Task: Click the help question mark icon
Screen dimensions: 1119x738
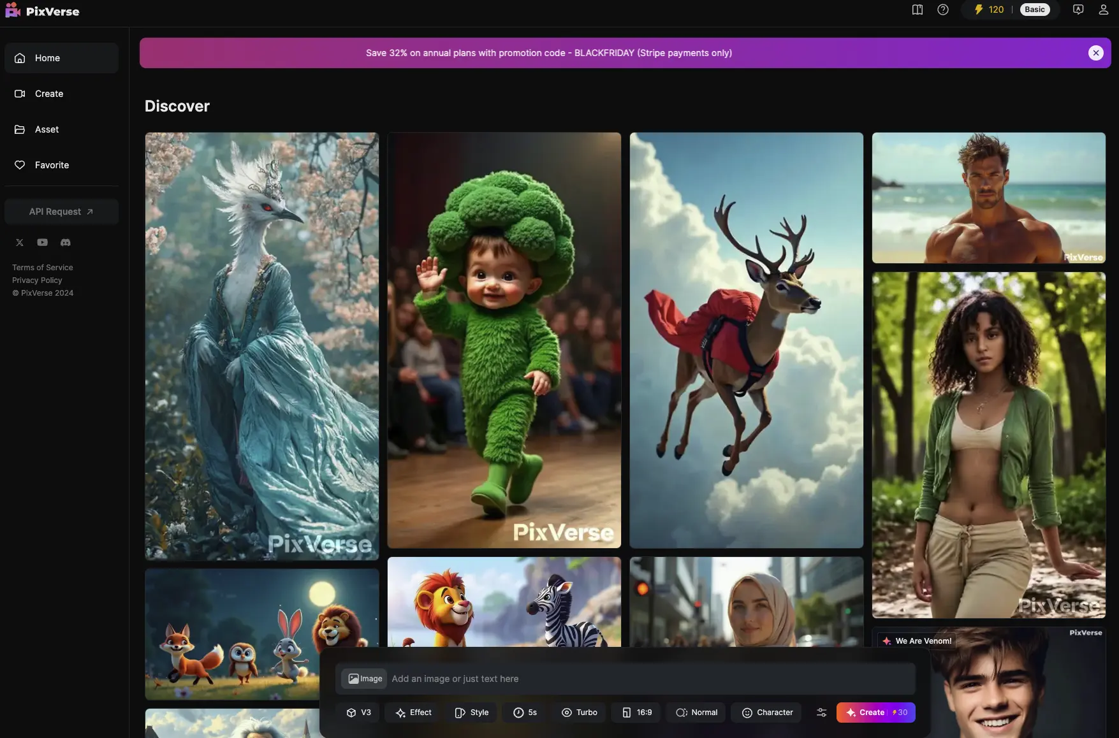Action: click(x=942, y=10)
